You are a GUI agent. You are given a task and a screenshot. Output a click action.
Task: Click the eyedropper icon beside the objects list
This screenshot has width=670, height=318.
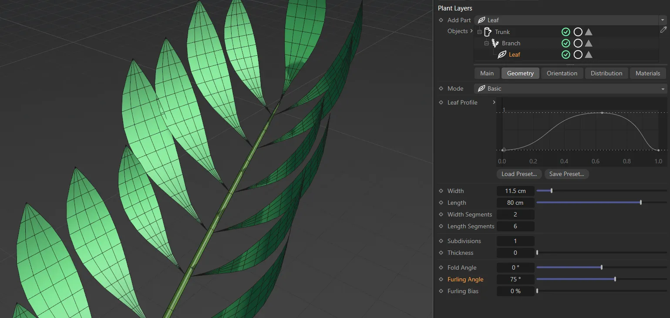[x=663, y=30]
